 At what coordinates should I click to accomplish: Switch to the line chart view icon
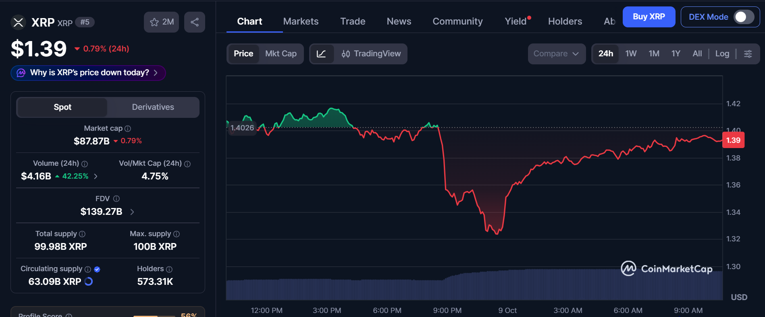[322, 54]
